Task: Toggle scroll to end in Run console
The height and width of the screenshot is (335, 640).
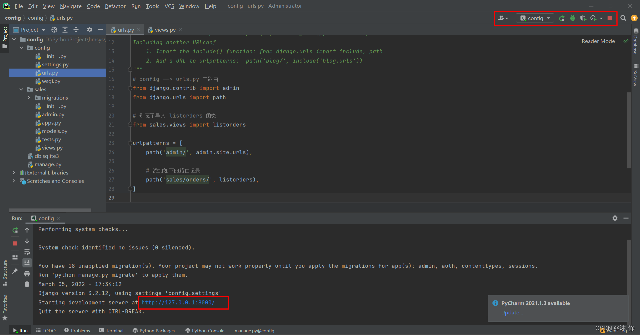Action: 27,262
